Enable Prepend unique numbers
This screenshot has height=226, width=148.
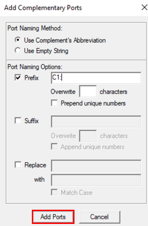click(x=55, y=103)
